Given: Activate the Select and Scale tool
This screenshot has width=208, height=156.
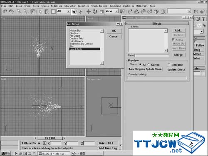Looking at the screenshot, I should coord(102,12).
